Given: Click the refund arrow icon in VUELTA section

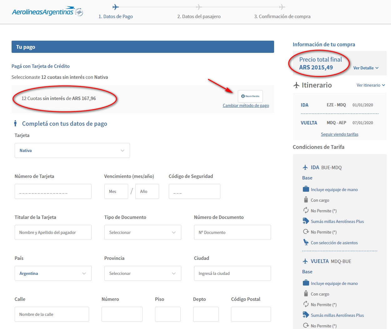Looking at the screenshot, I should point(306,326).
